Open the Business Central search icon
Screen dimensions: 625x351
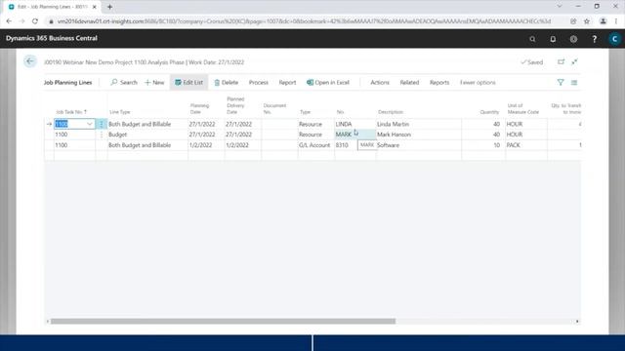(x=532, y=39)
